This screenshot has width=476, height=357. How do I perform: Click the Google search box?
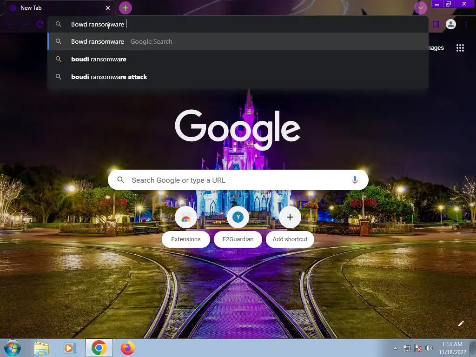(238, 180)
